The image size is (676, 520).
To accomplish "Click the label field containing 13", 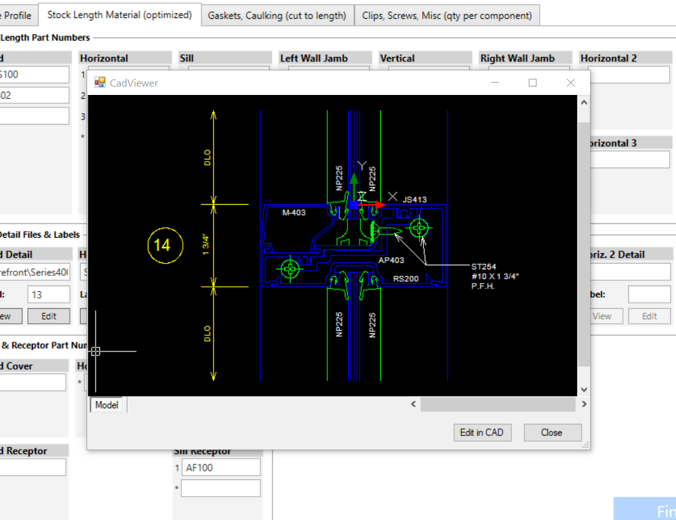I will 48,295.
